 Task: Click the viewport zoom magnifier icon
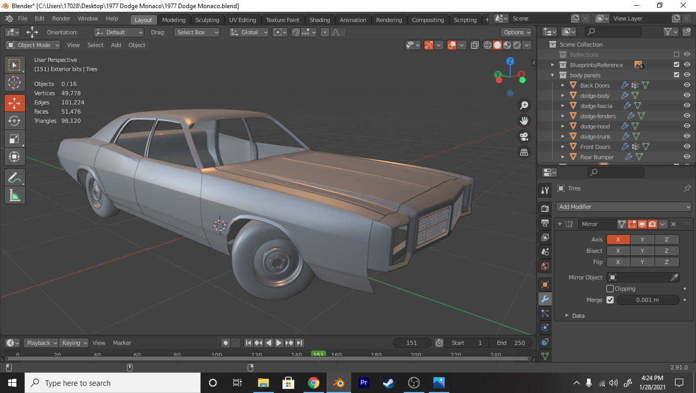tap(524, 105)
